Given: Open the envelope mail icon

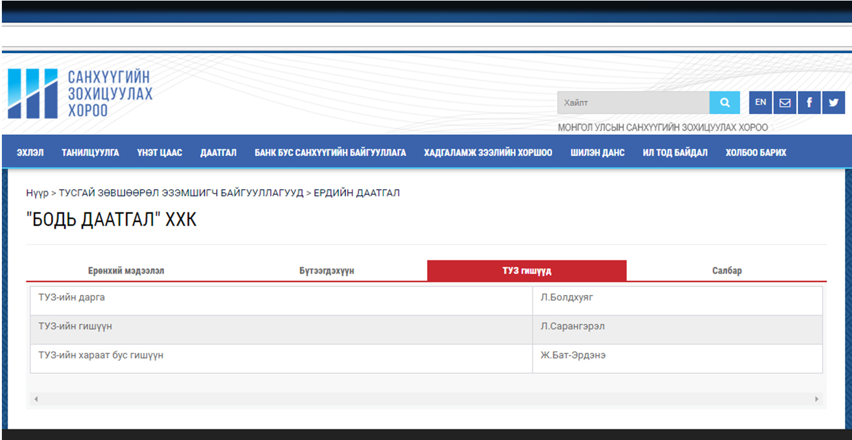Looking at the screenshot, I should point(785,103).
